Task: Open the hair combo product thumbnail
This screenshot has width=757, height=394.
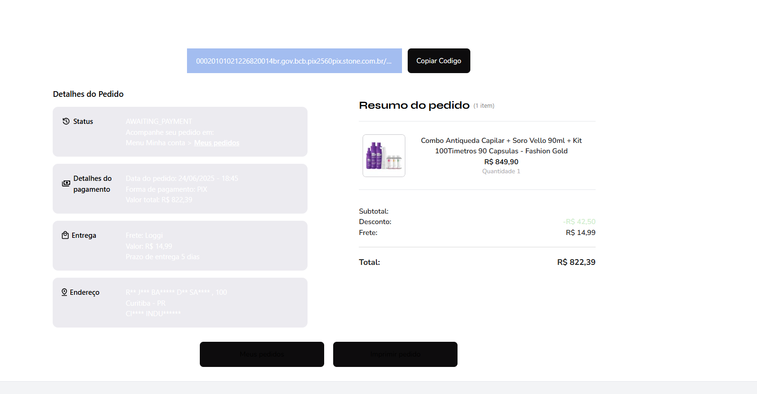Action: click(x=383, y=156)
